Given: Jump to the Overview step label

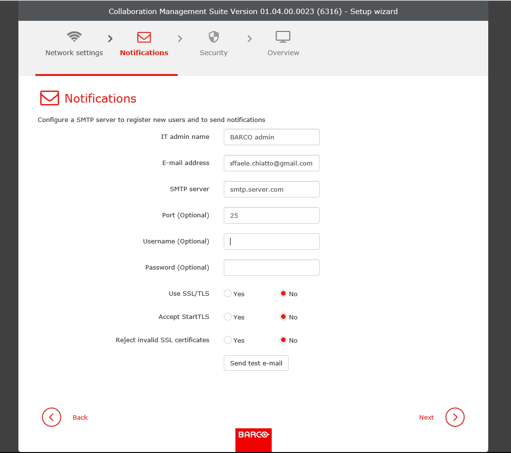Looking at the screenshot, I should coord(283,53).
